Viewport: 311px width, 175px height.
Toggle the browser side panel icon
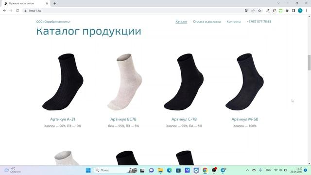pyautogui.click(x=294, y=11)
